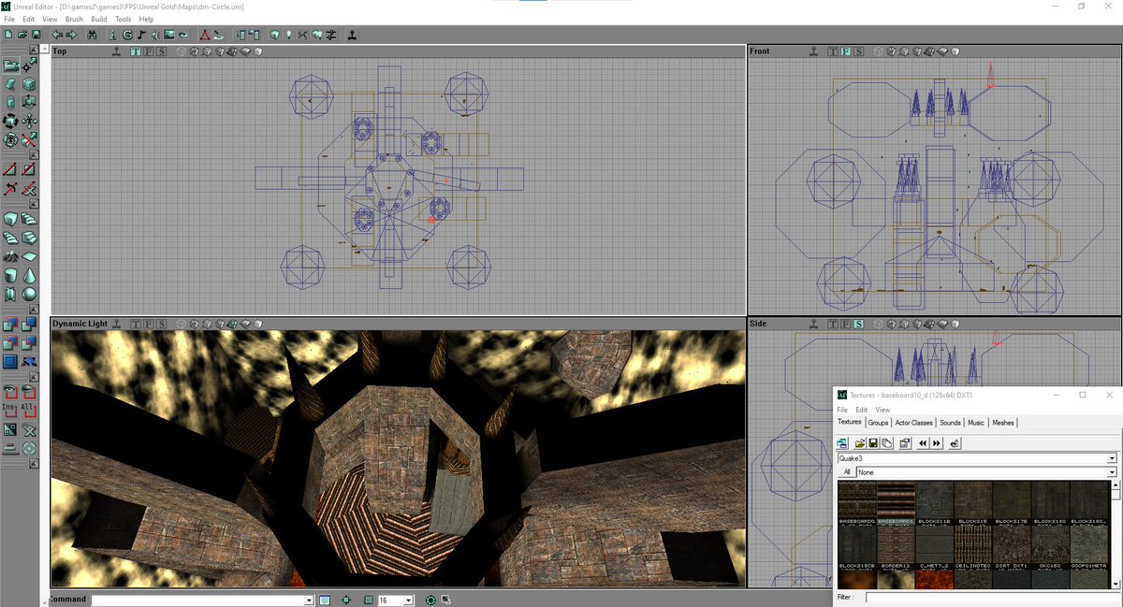Select the Cube brush builder
Screen dimensions: 1123x607
[x=10, y=219]
